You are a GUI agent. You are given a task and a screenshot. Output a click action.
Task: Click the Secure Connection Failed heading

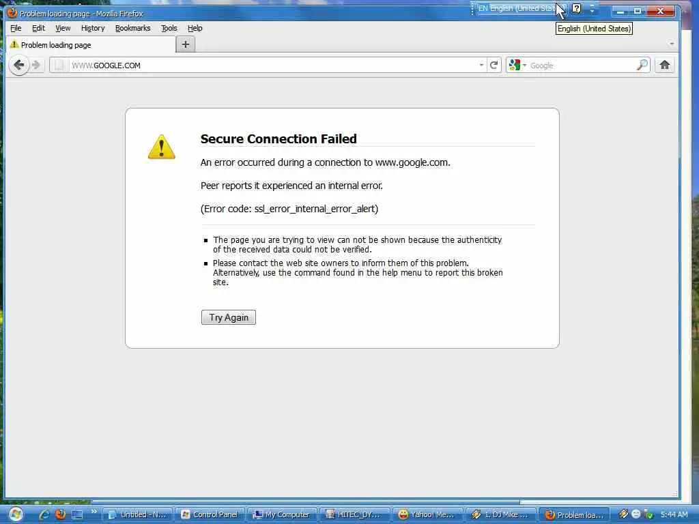coord(279,139)
